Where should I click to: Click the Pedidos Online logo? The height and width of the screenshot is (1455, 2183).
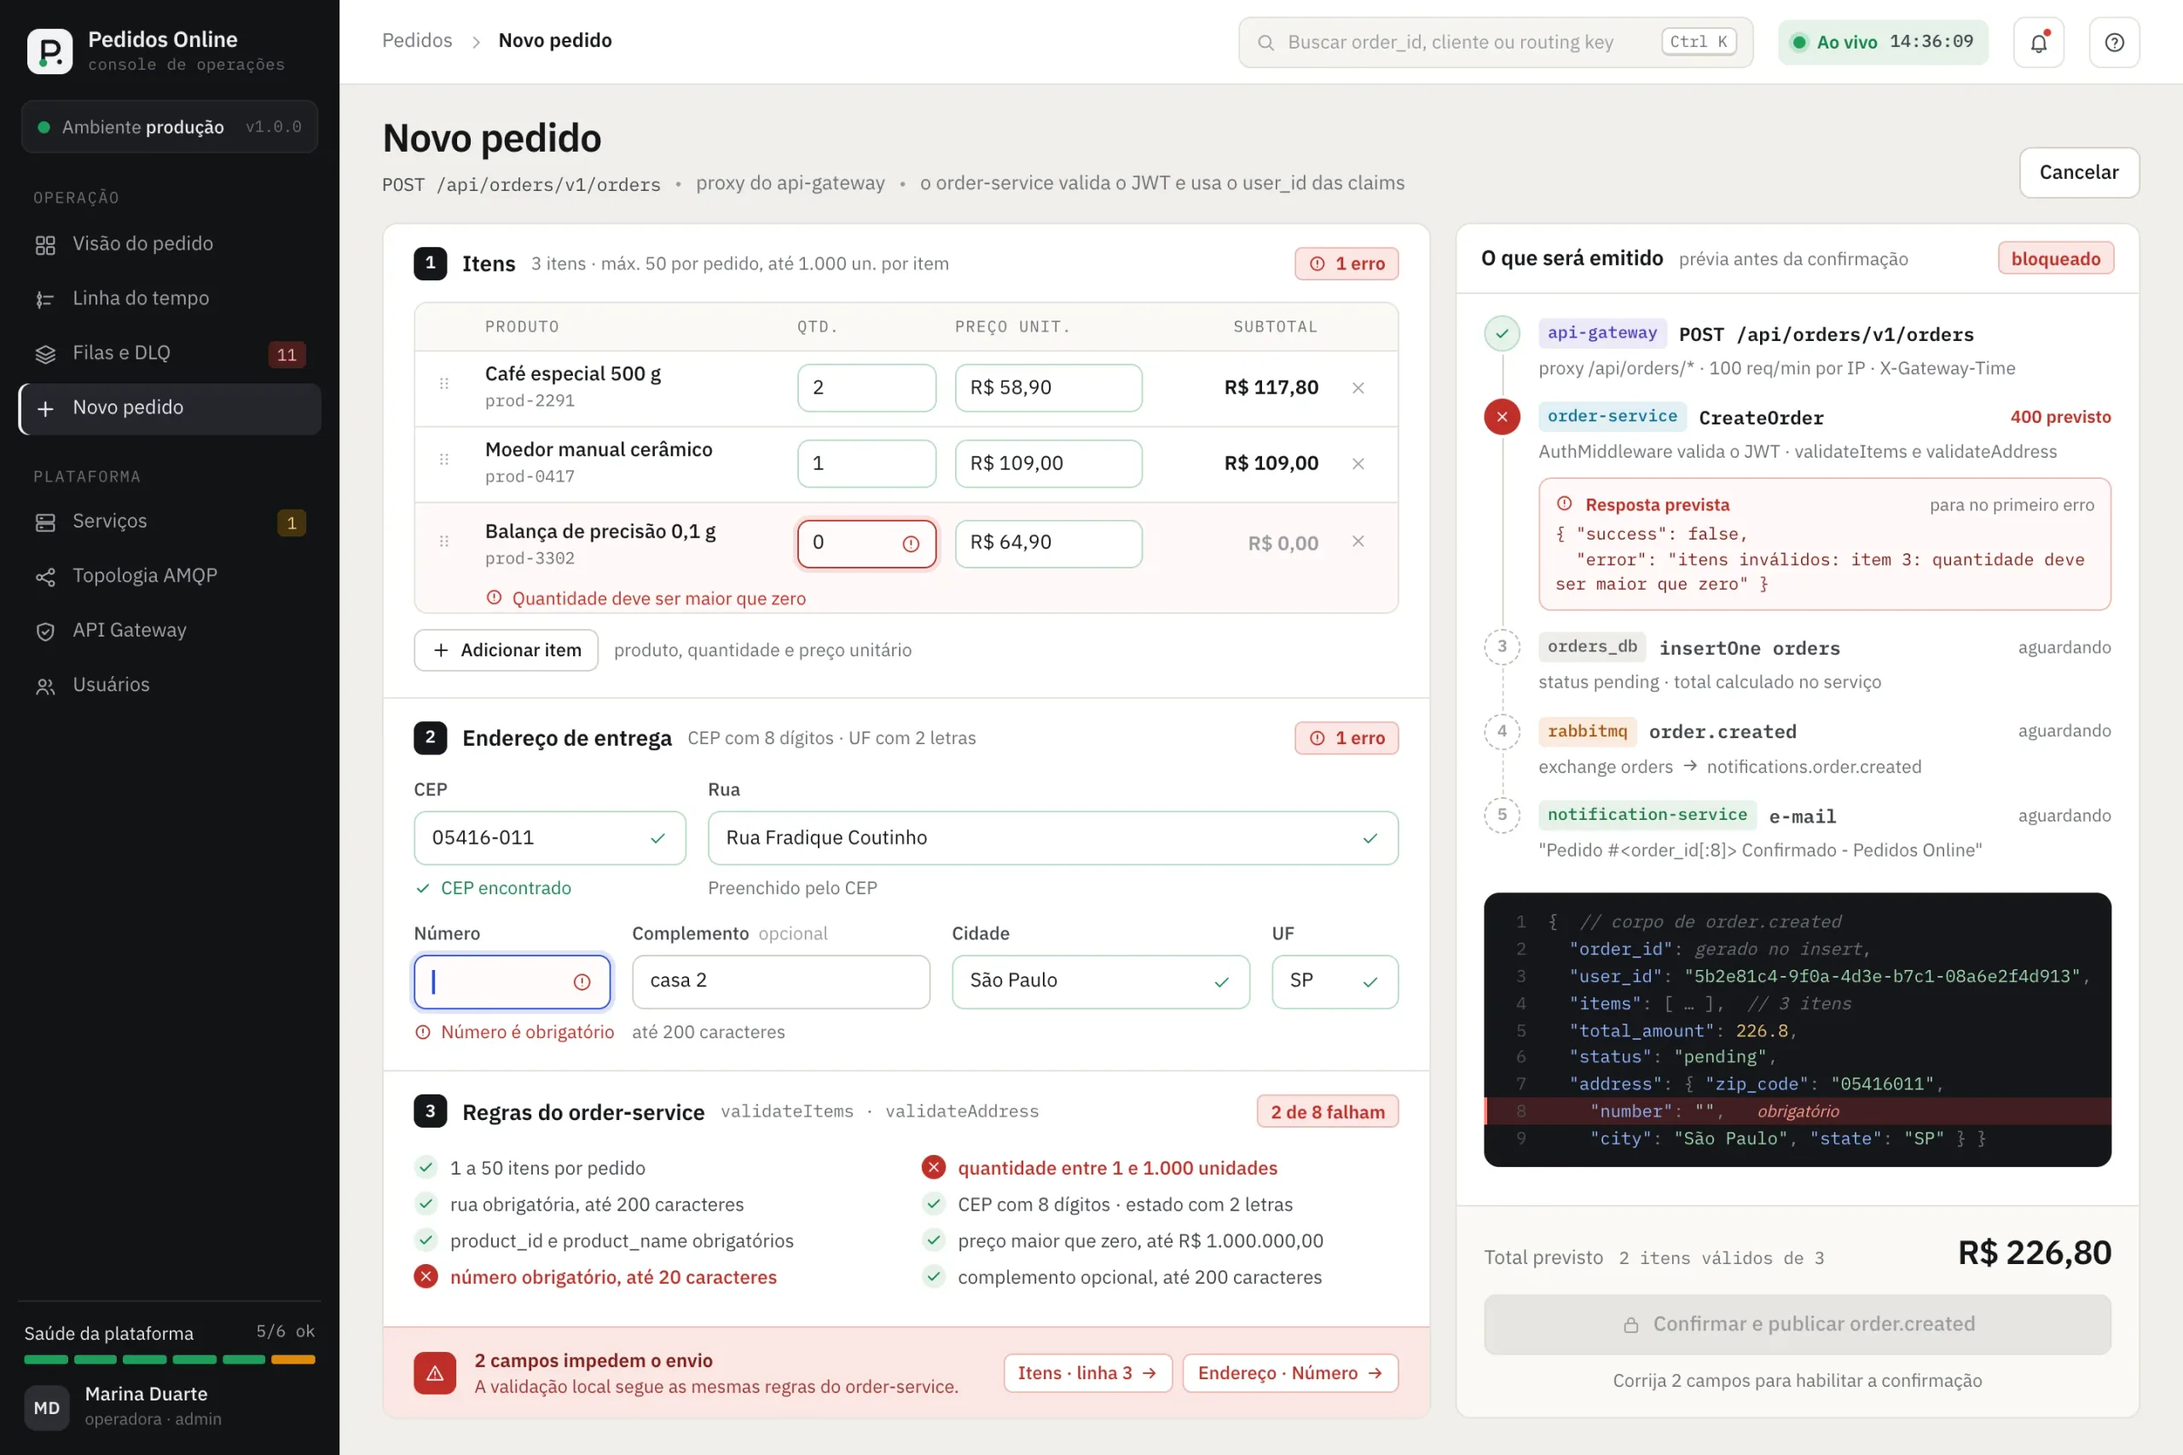point(50,50)
